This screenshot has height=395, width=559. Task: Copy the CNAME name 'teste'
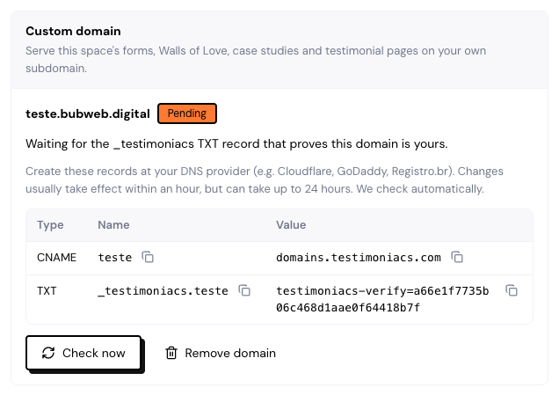pos(148,257)
